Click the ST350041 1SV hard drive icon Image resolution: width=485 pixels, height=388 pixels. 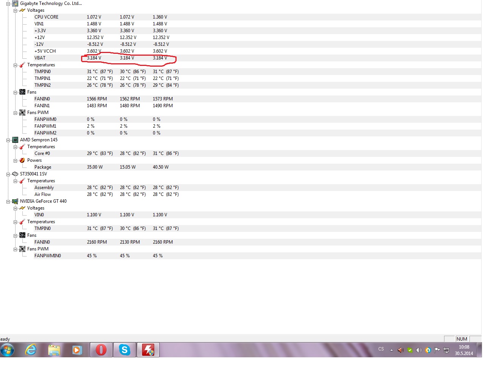point(15,174)
